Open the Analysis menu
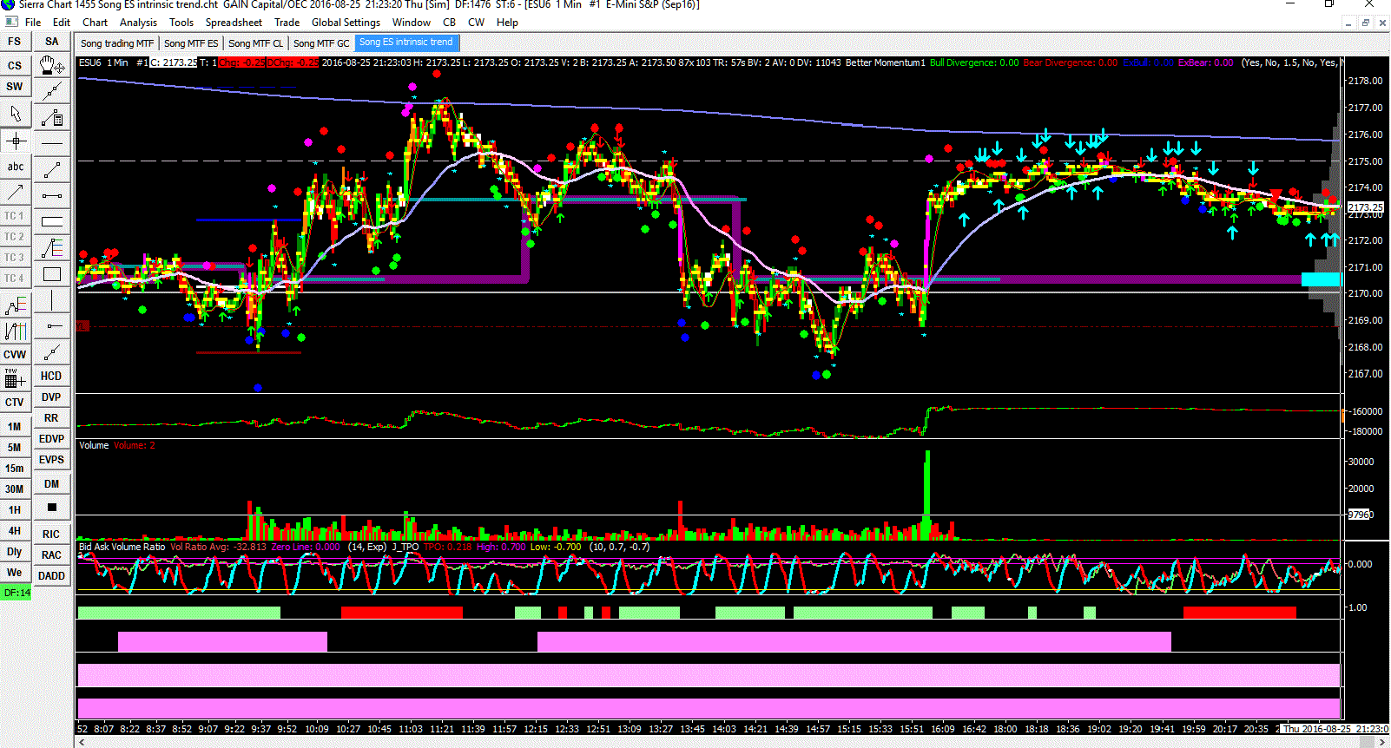Image resolution: width=1391 pixels, height=748 pixels. 139,23
